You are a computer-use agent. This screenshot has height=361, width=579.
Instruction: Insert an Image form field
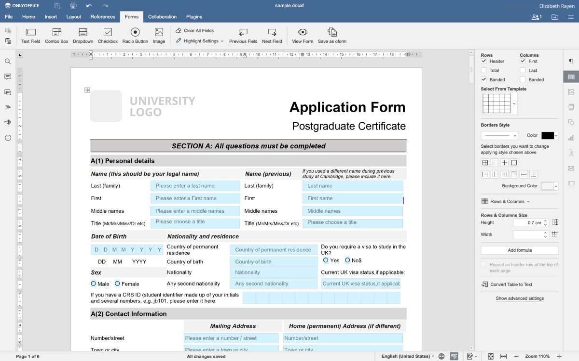tap(159, 35)
